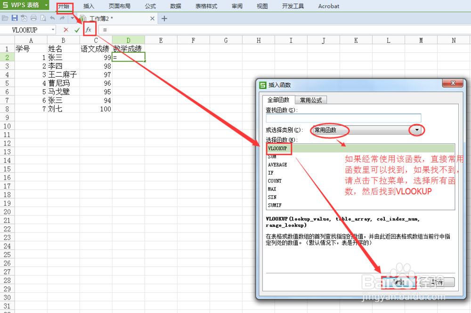The height and width of the screenshot is (313, 471).
Task: Click the Redo arrow icon
Action: [62, 17]
